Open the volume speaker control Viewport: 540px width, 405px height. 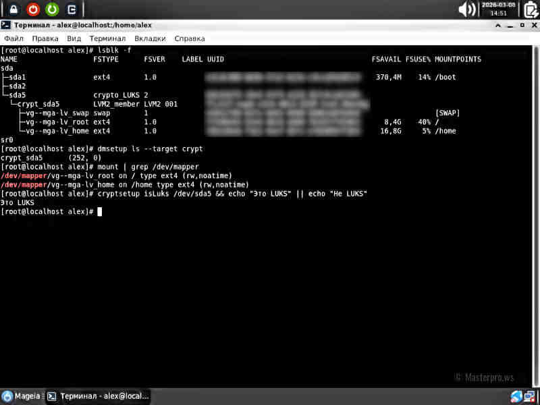467,9
